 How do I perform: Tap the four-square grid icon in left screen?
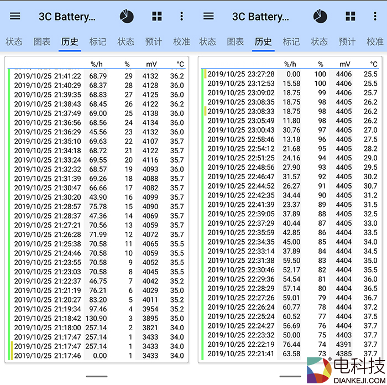(x=157, y=16)
